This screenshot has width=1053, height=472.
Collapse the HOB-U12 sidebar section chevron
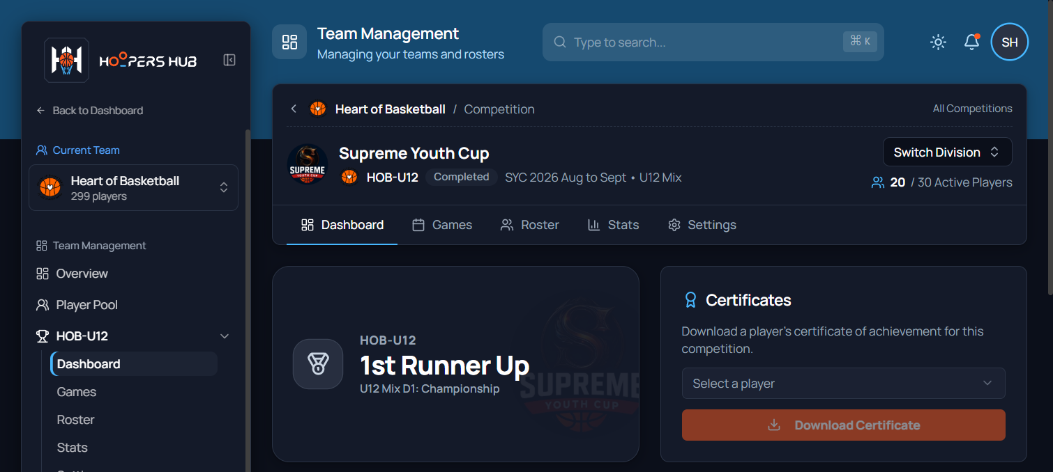tap(225, 336)
